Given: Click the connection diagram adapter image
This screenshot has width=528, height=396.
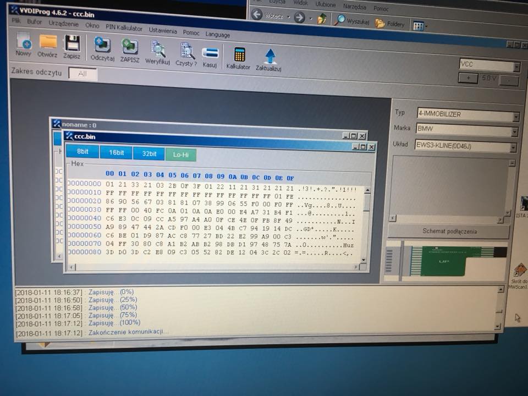Looking at the screenshot, I should pyautogui.click(x=446, y=261).
